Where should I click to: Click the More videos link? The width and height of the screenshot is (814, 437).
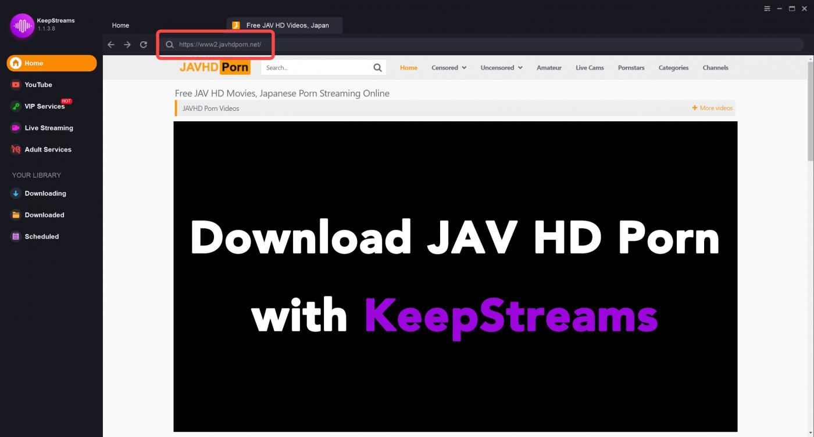[x=712, y=108]
